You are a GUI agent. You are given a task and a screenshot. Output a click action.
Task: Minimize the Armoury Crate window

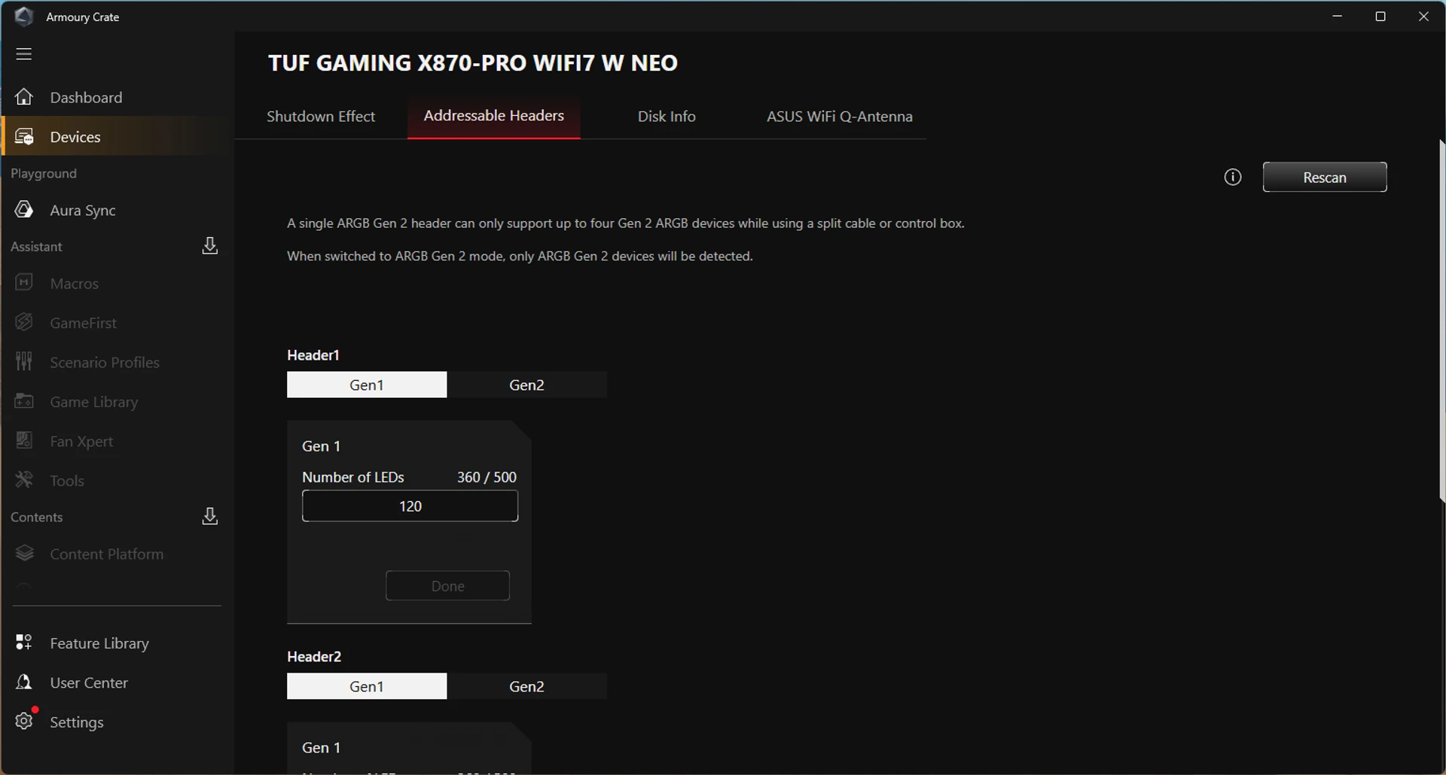pyautogui.click(x=1338, y=16)
